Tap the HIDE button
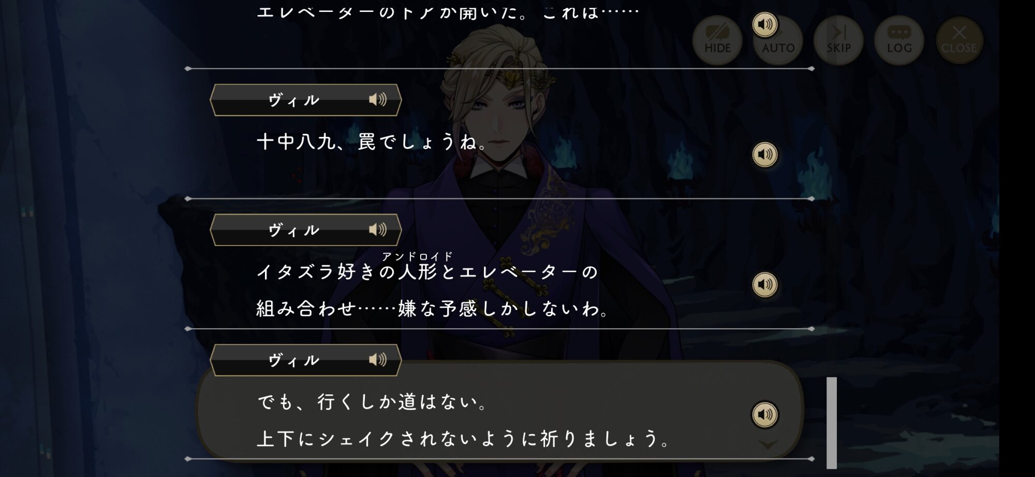Screen dimensions: 1035x477 coord(717,40)
